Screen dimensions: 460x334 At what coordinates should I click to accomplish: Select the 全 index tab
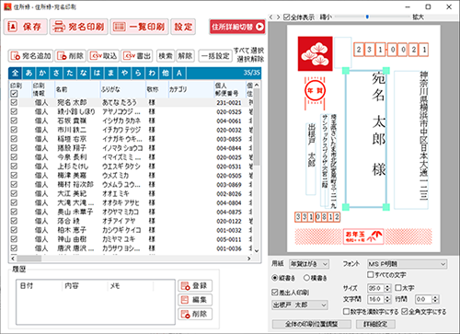pos(15,73)
